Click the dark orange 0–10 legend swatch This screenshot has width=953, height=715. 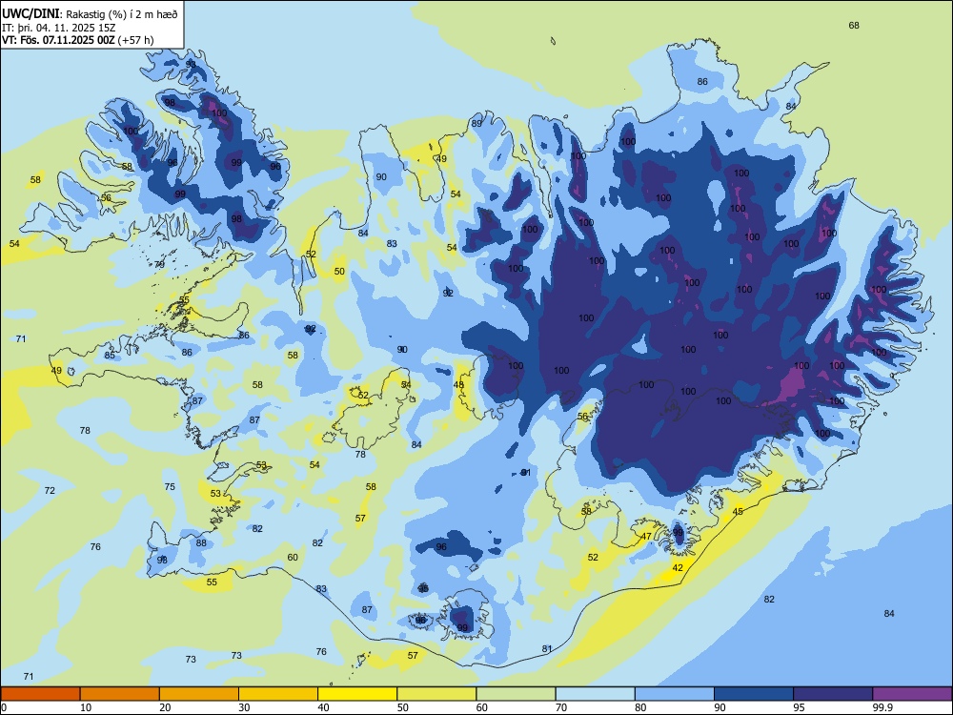click(40, 694)
